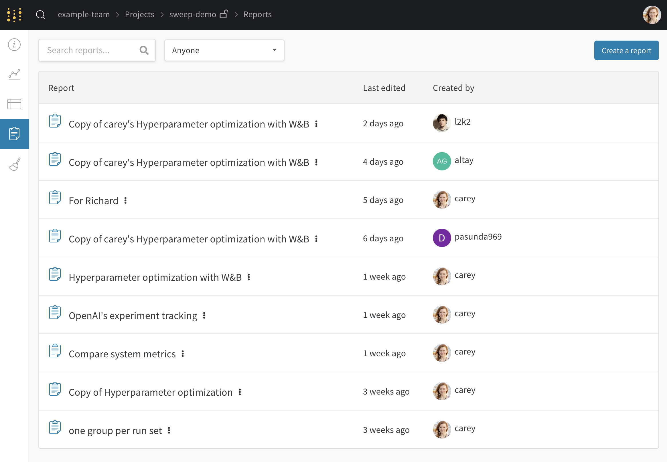Open project overview info icon in sidebar

click(14, 45)
